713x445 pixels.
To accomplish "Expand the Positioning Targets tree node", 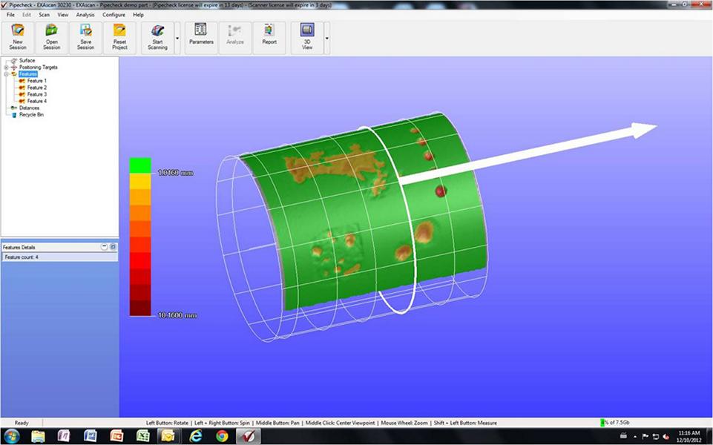I will pos(7,67).
